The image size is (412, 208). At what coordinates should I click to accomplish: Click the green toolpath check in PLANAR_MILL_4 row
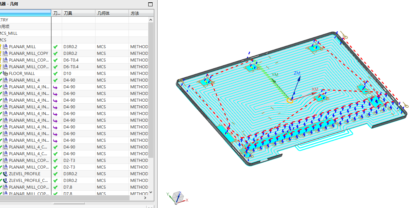coord(55,80)
